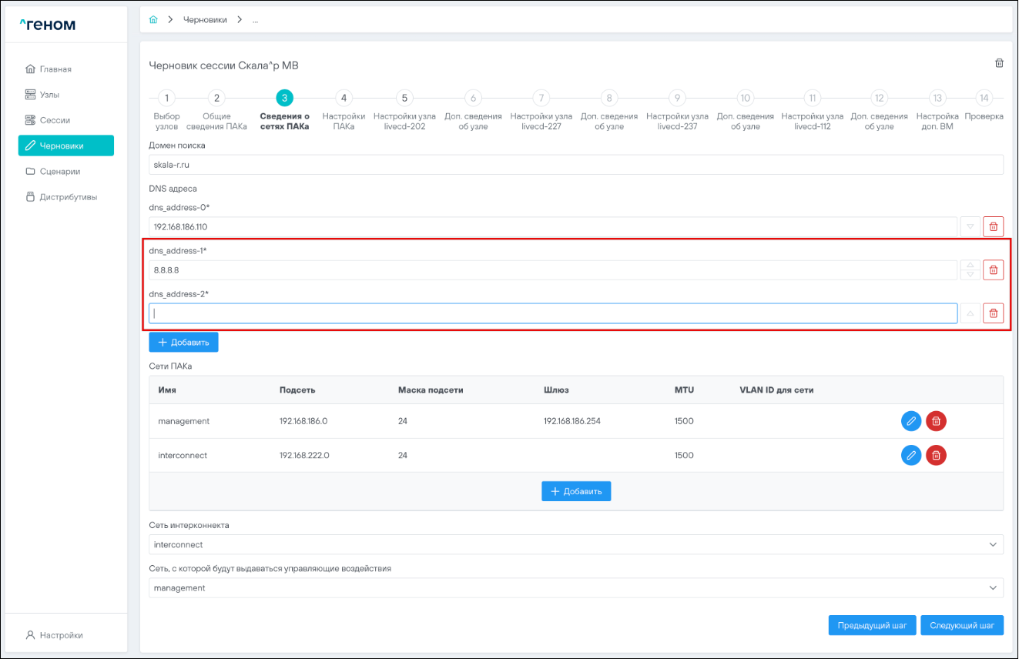Delete the draft via top-right trash icon
Viewport: 1019px width, 659px height.
click(999, 63)
